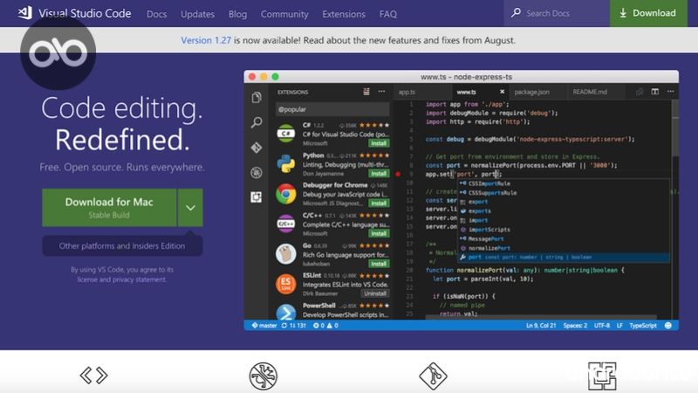Install Debugger for Chrome extension

pos(379,203)
